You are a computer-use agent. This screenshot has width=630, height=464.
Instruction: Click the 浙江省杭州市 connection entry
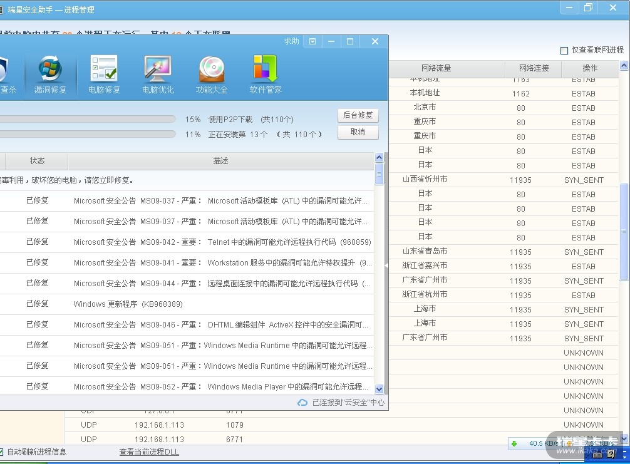click(x=503, y=295)
